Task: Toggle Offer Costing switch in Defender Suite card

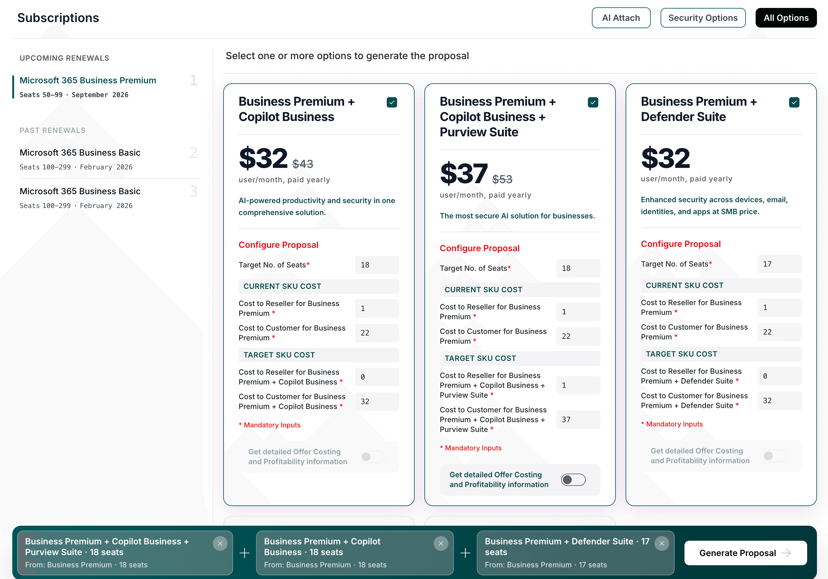Action: (x=775, y=456)
